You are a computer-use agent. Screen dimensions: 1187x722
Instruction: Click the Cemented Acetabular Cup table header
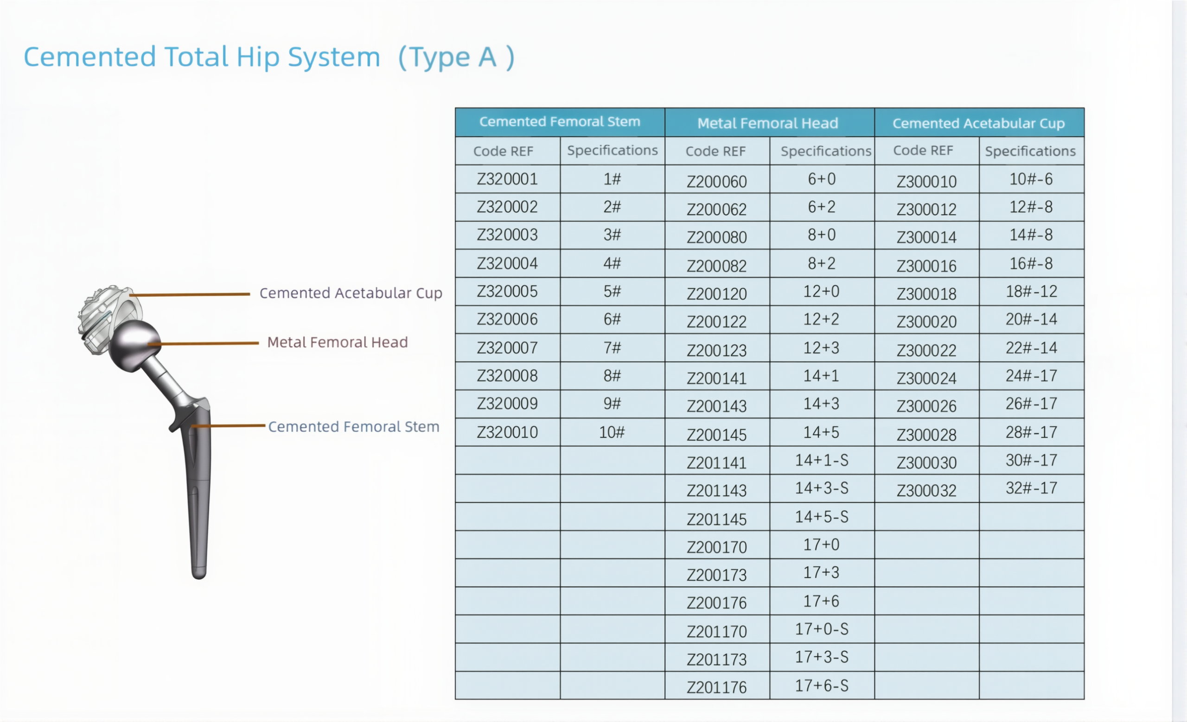click(x=978, y=123)
